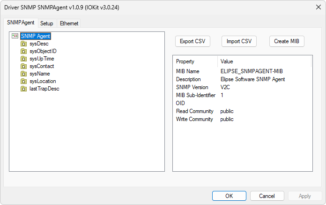Click the SNMP Agent root node icon

click(x=15, y=36)
